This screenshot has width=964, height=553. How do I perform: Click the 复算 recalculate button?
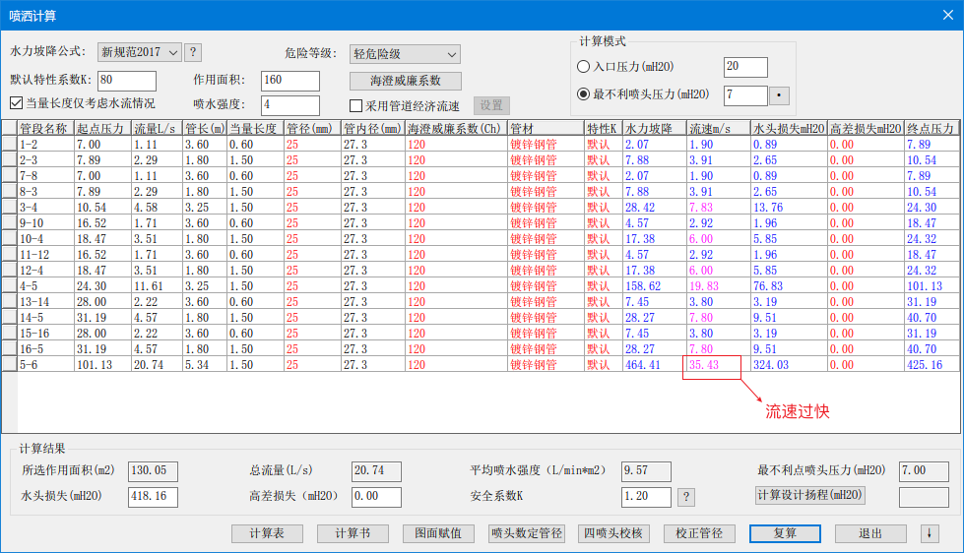pyautogui.click(x=785, y=533)
